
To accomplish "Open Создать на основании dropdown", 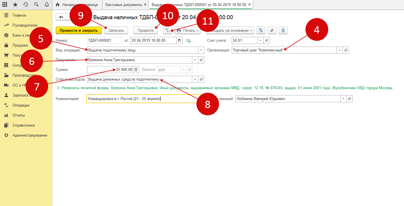I will (230, 30).
